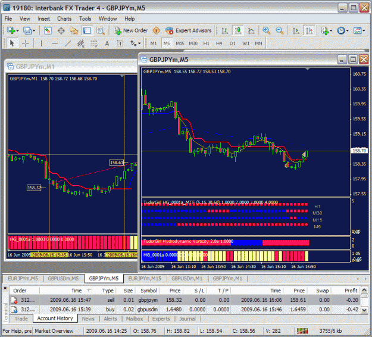Switch to GBPUSDm,M1 chart tab
The width and height of the screenshot is (372, 337).
click(x=187, y=279)
